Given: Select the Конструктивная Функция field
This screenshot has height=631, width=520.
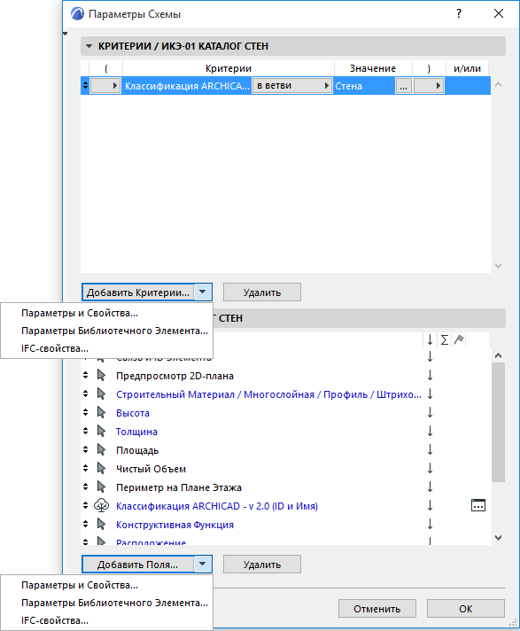Looking at the screenshot, I should (175, 525).
